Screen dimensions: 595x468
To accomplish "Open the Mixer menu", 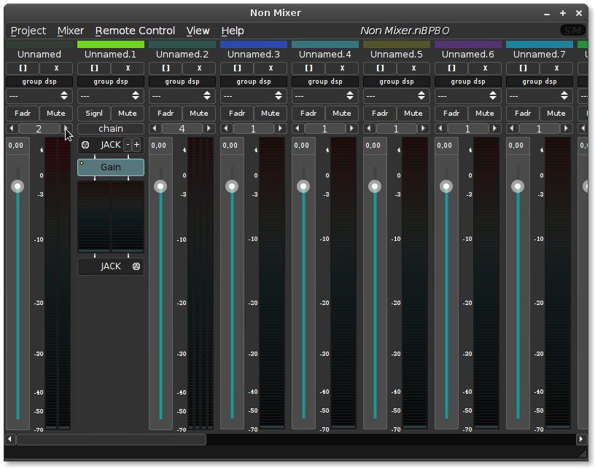I will click(71, 31).
